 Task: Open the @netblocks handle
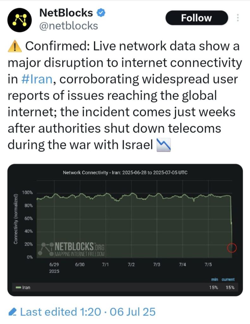(69, 26)
